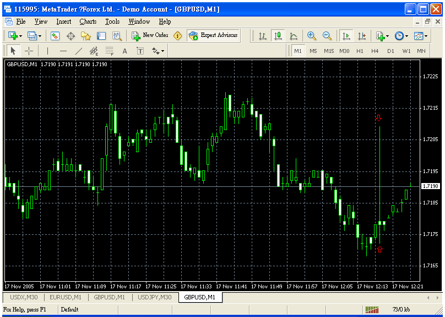Viewport: 445px width, 317px height.
Task: Select the Equidistant Channel tool
Action: 94,51
